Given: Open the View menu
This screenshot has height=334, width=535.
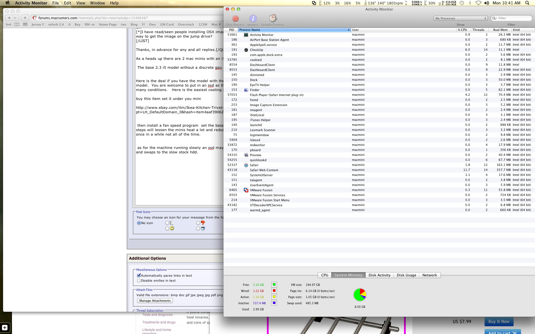Looking at the screenshot, I should [x=81, y=3].
